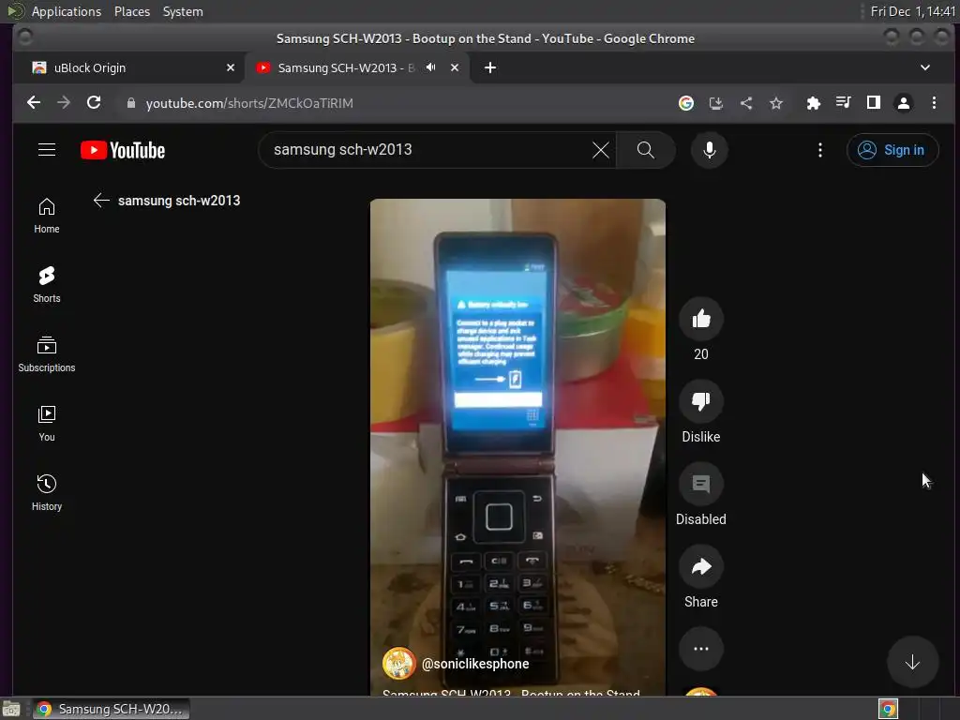Open the You section in sidebar
This screenshot has width=960, height=720.
[47, 424]
